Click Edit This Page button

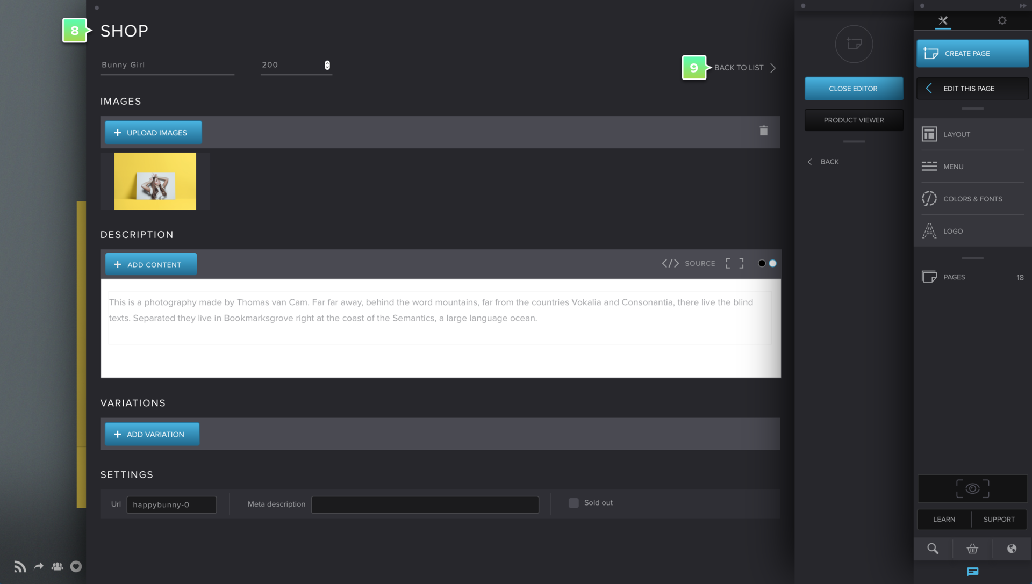[972, 88]
